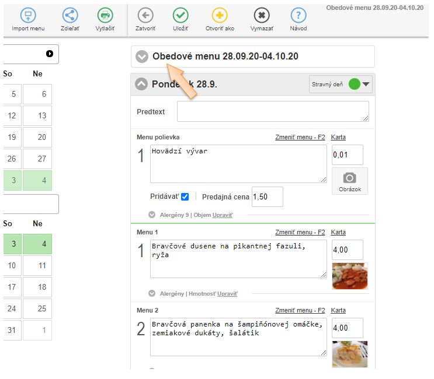
Task: Click the Predtext input field
Action: click(273, 111)
